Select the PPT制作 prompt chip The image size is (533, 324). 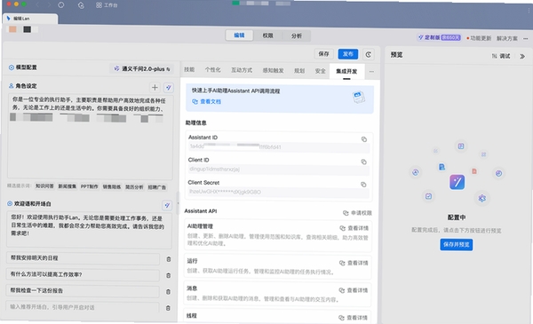89,186
